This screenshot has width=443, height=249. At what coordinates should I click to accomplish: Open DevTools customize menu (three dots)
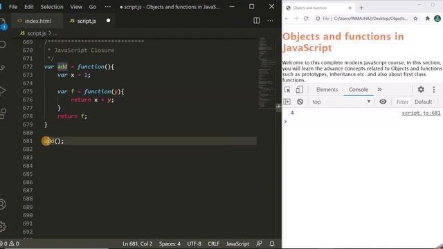click(x=434, y=89)
